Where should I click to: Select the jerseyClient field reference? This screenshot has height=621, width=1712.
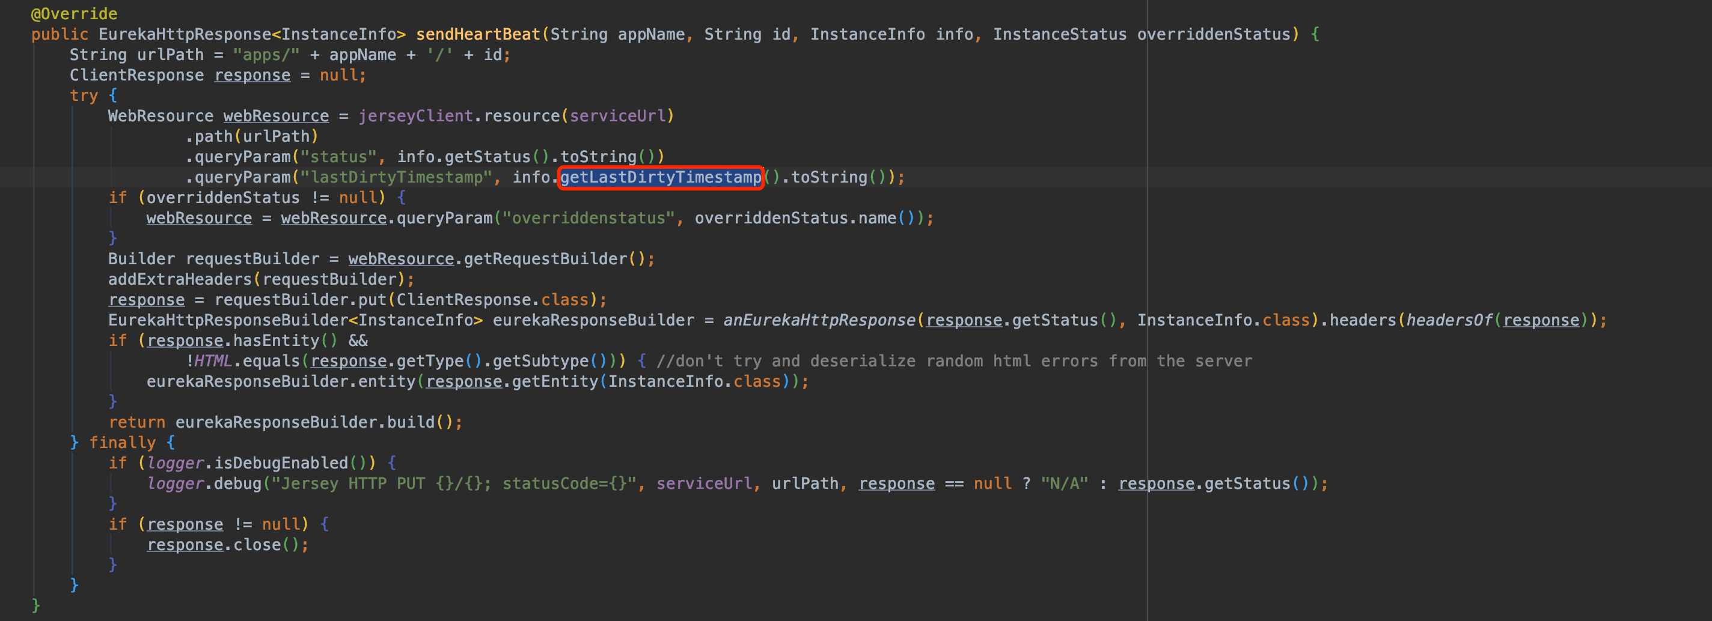416,117
